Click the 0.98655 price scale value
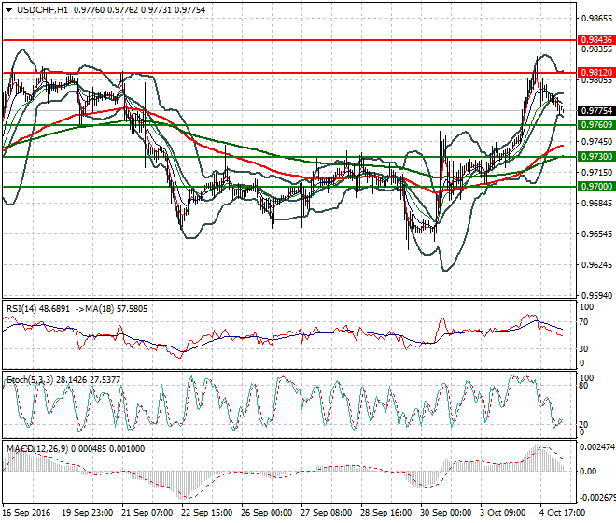Image resolution: width=616 pixels, height=523 pixels. pos(596,19)
